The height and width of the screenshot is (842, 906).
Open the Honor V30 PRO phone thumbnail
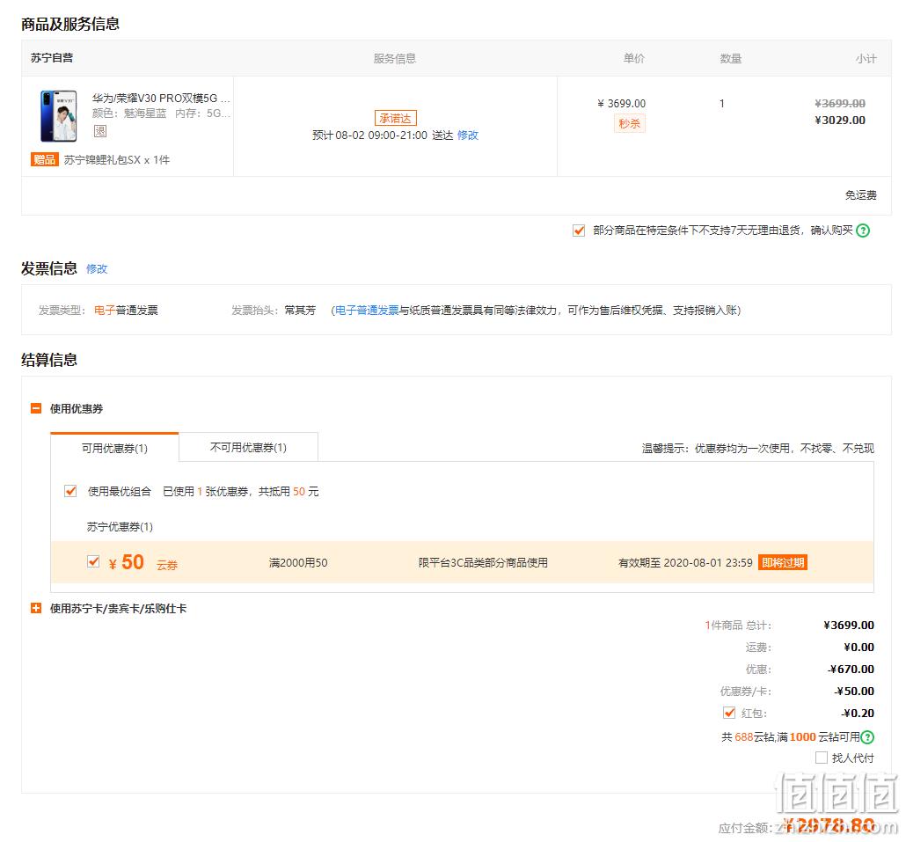(58, 116)
